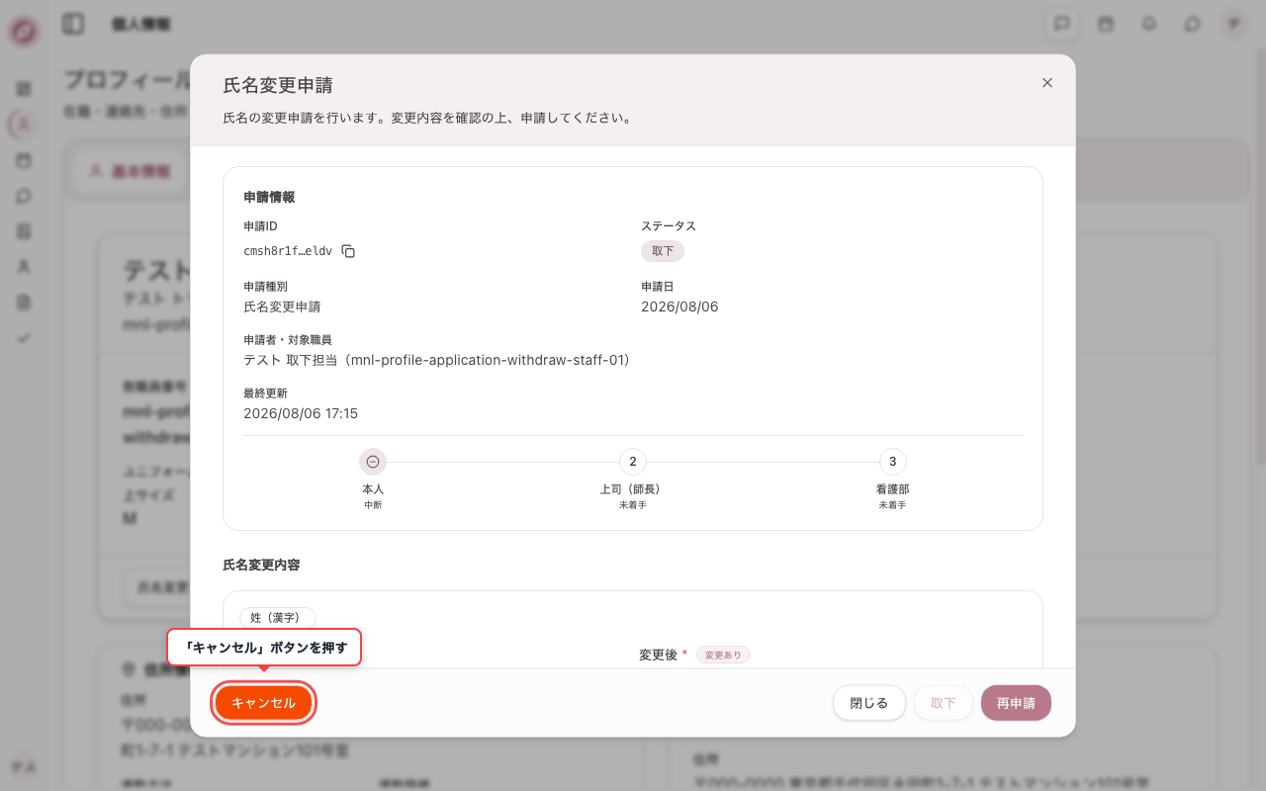Open the calendar icon in the left sidebar
Image resolution: width=1266 pixels, height=791 pixels.
click(x=24, y=160)
